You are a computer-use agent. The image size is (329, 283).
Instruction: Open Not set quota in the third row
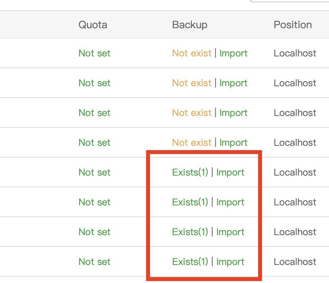pyautogui.click(x=94, y=113)
